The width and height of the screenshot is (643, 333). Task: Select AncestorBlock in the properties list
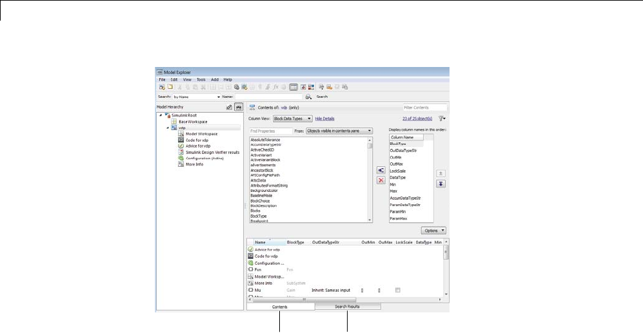point(262,170)
